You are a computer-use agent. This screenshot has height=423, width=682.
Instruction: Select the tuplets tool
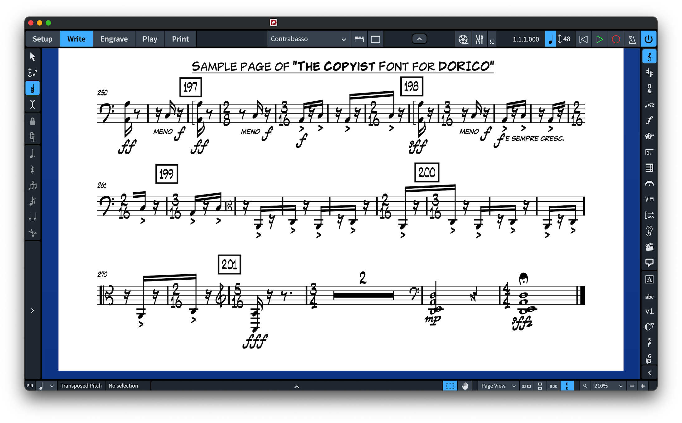tap(32, 185)
